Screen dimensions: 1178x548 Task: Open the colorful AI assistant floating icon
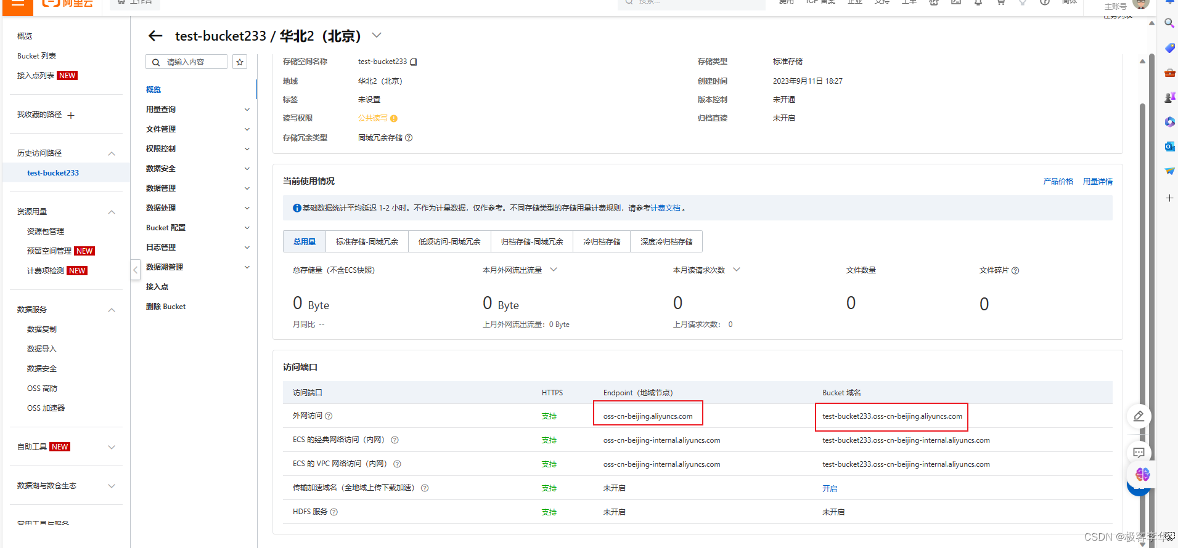tap(1142, 474)
